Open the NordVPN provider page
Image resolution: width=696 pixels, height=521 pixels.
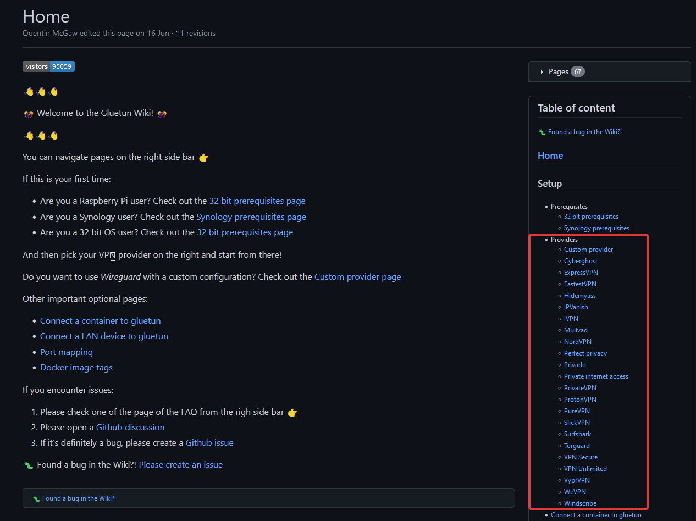(578, 342)
